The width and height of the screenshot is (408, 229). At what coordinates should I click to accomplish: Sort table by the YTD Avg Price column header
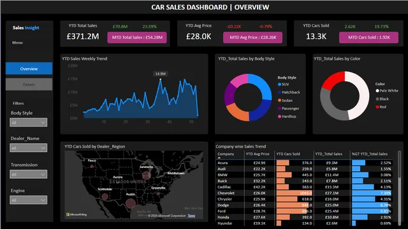[258, 154]
